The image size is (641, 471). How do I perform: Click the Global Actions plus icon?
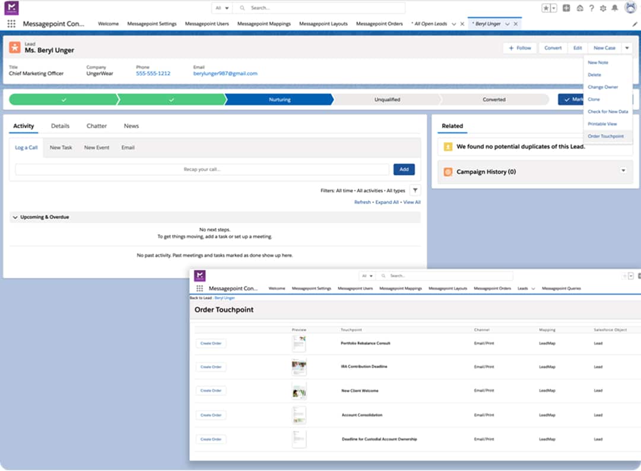[566, 8]
